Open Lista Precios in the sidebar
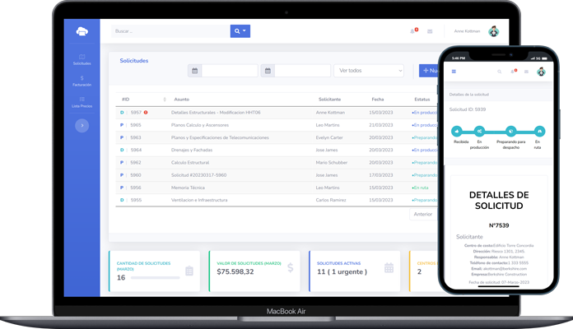 pos(82,102)
